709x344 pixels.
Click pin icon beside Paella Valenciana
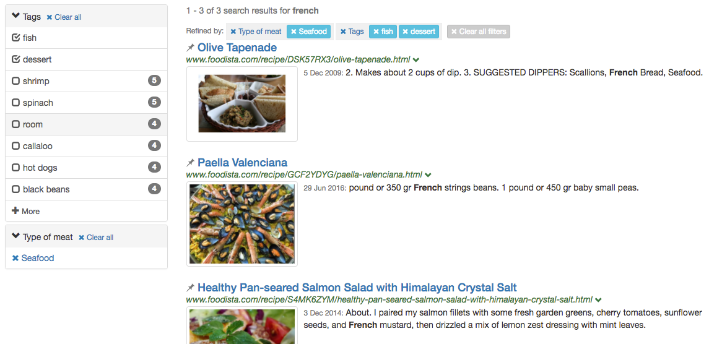tap(191, 163)
